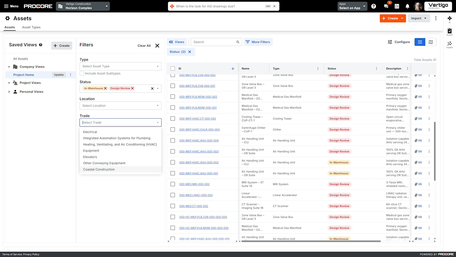Image resolution: width=456 pixels, height=257 pixels.
Task: Open Saved Views help tooltip icon
Action: point(41,45)
